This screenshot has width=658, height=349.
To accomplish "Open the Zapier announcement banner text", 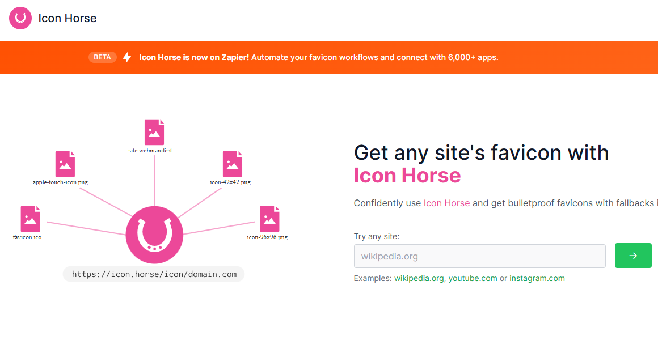I will pyautogui.click(x=319, y=57).
